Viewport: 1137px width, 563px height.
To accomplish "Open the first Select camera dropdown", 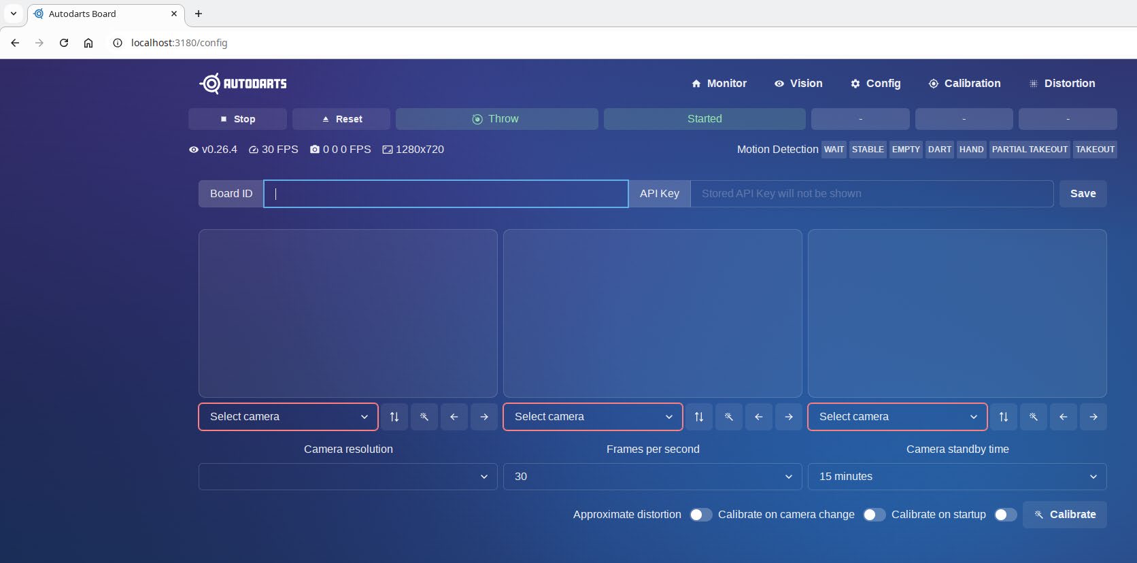I will click(288, 417).
